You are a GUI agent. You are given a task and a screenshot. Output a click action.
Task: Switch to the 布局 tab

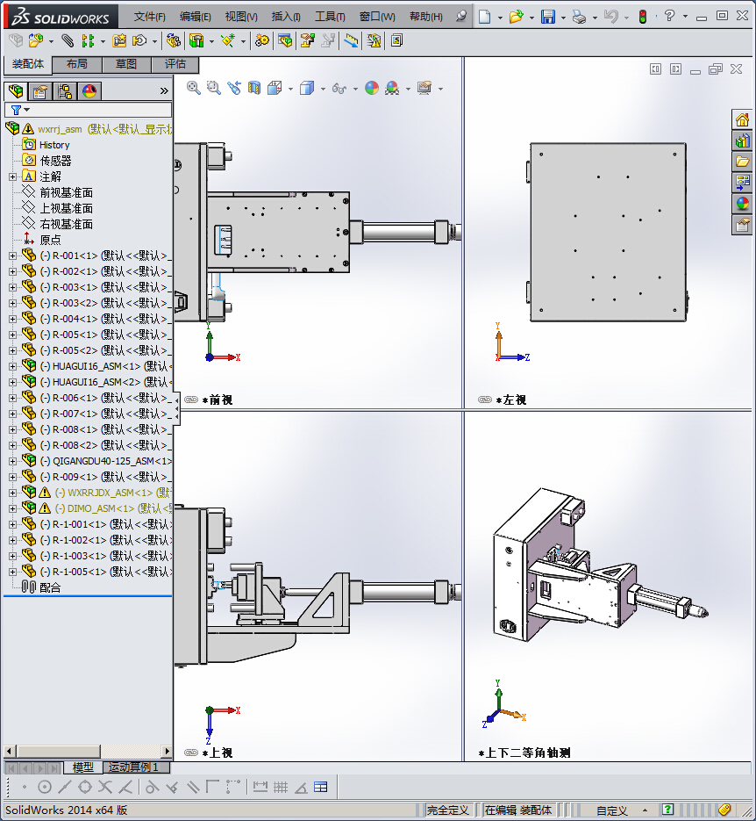pos(77,64)
